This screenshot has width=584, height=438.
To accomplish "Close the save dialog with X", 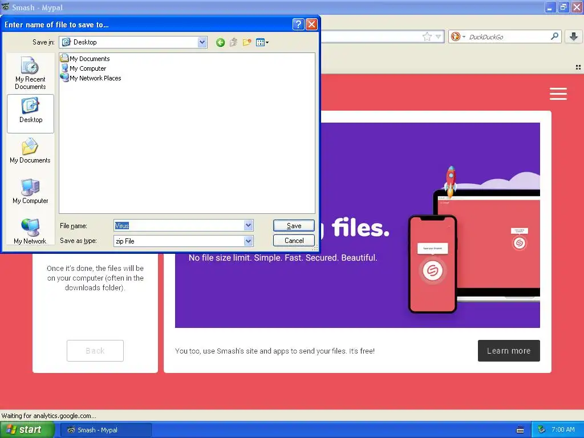I will (x=311, y=24).
